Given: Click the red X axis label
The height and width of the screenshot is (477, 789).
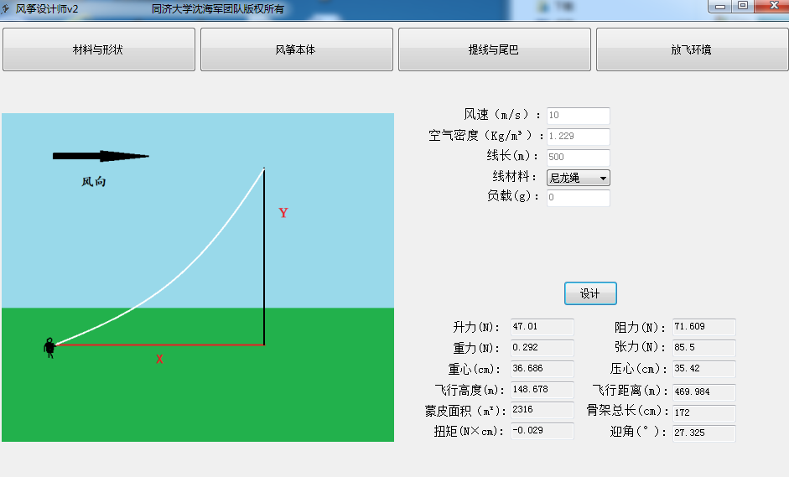Looking at the screenshot, I should click(x=159, y=360).
